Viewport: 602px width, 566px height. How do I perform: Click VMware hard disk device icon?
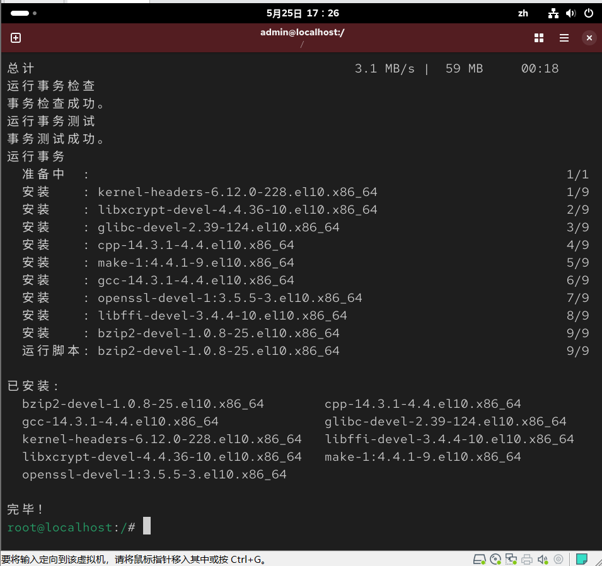click(479, 559)
